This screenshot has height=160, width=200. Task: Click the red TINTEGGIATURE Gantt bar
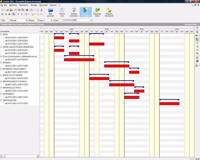(x=169, y=103)
